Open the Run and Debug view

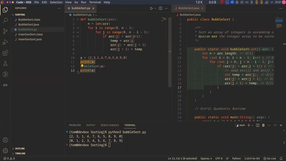tap(5, 42)
